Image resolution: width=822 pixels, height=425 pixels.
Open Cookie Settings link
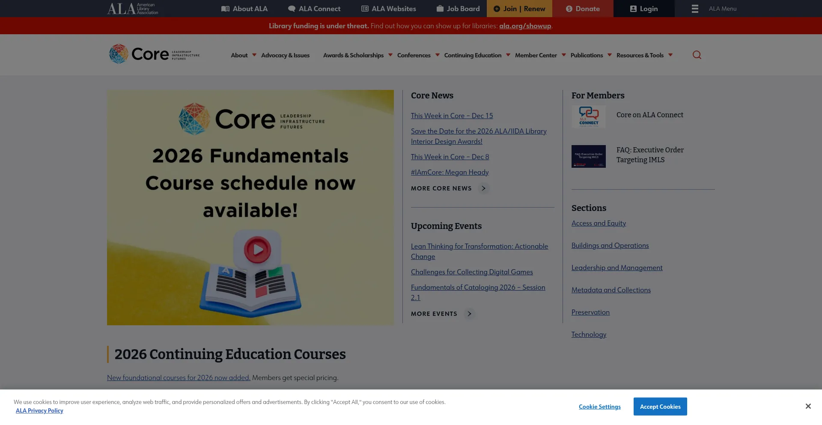(x=599, y=407)
